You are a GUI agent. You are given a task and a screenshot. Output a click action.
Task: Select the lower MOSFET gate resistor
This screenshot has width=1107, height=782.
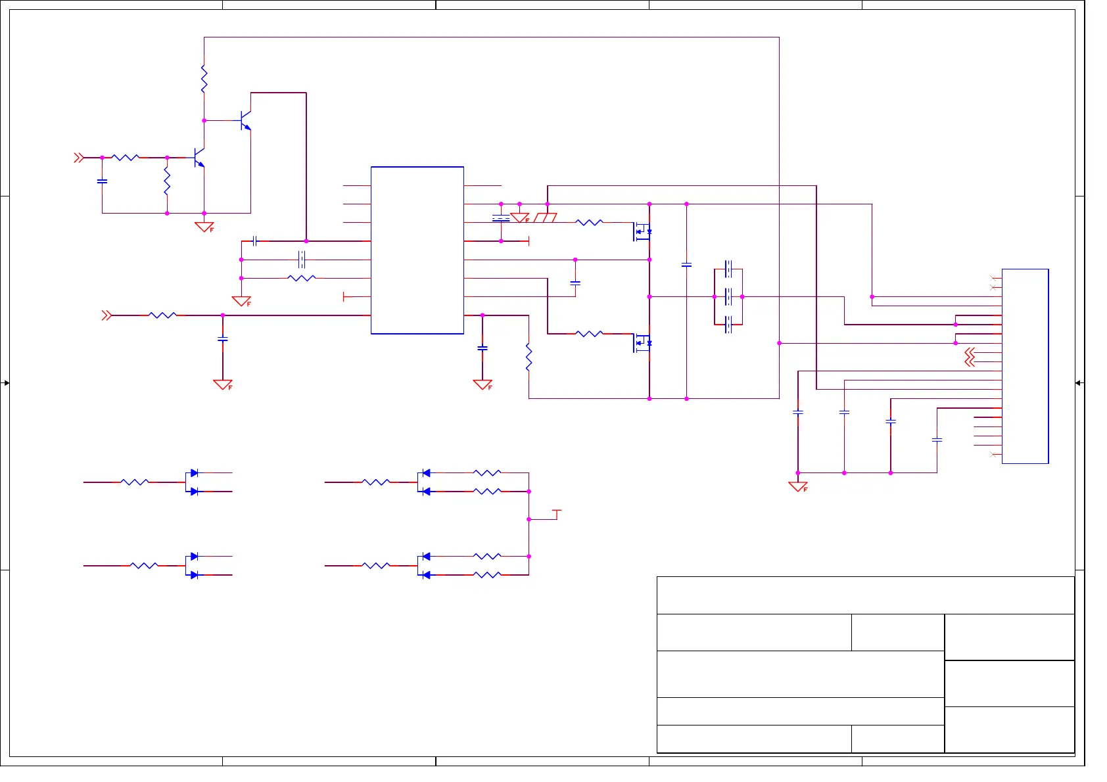tap(589, 334)
